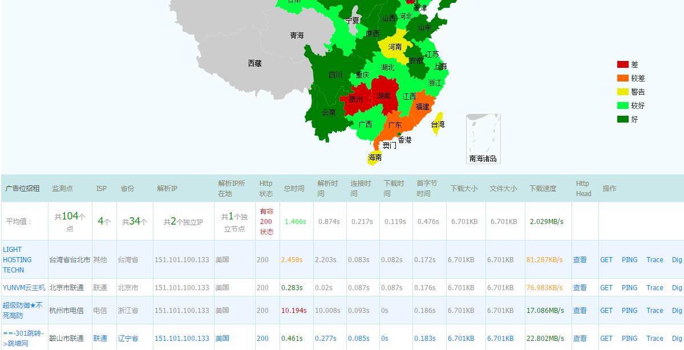Screen dimensions: 684x350
Task: Click 17.086MB/s download speed value
Action: [545, 310]
